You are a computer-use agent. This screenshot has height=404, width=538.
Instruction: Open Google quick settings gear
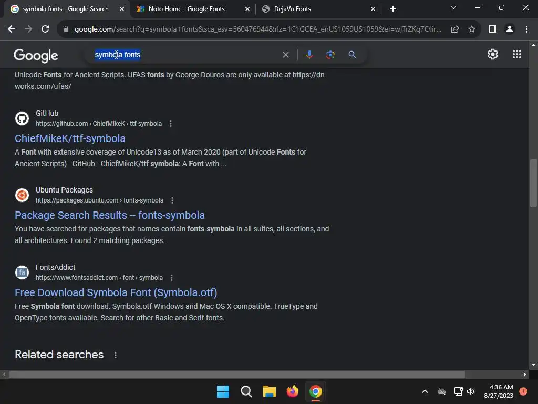pyautogui.click(x=493, y=54)
